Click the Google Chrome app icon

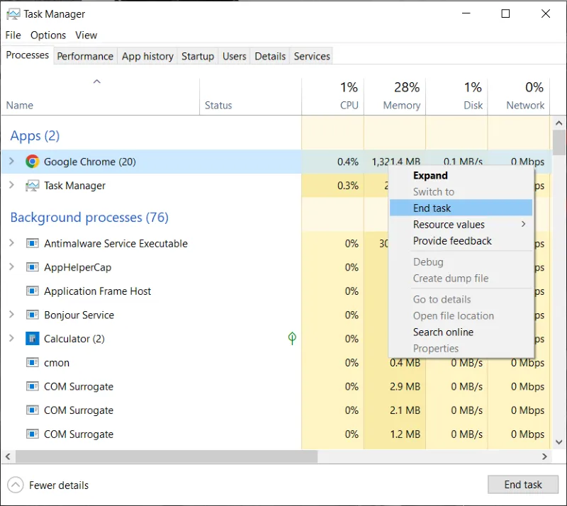pos(33,161)
